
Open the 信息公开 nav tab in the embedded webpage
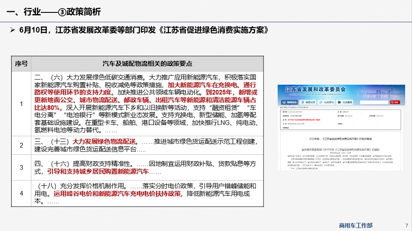coord(308,102)
